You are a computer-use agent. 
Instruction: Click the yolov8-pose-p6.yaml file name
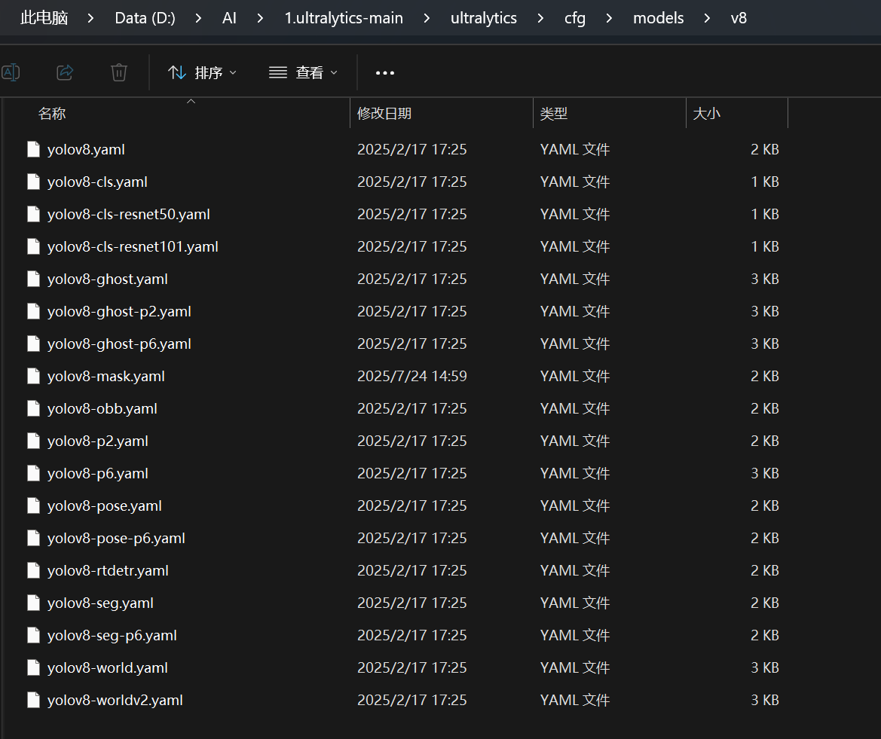pos(116,538)
